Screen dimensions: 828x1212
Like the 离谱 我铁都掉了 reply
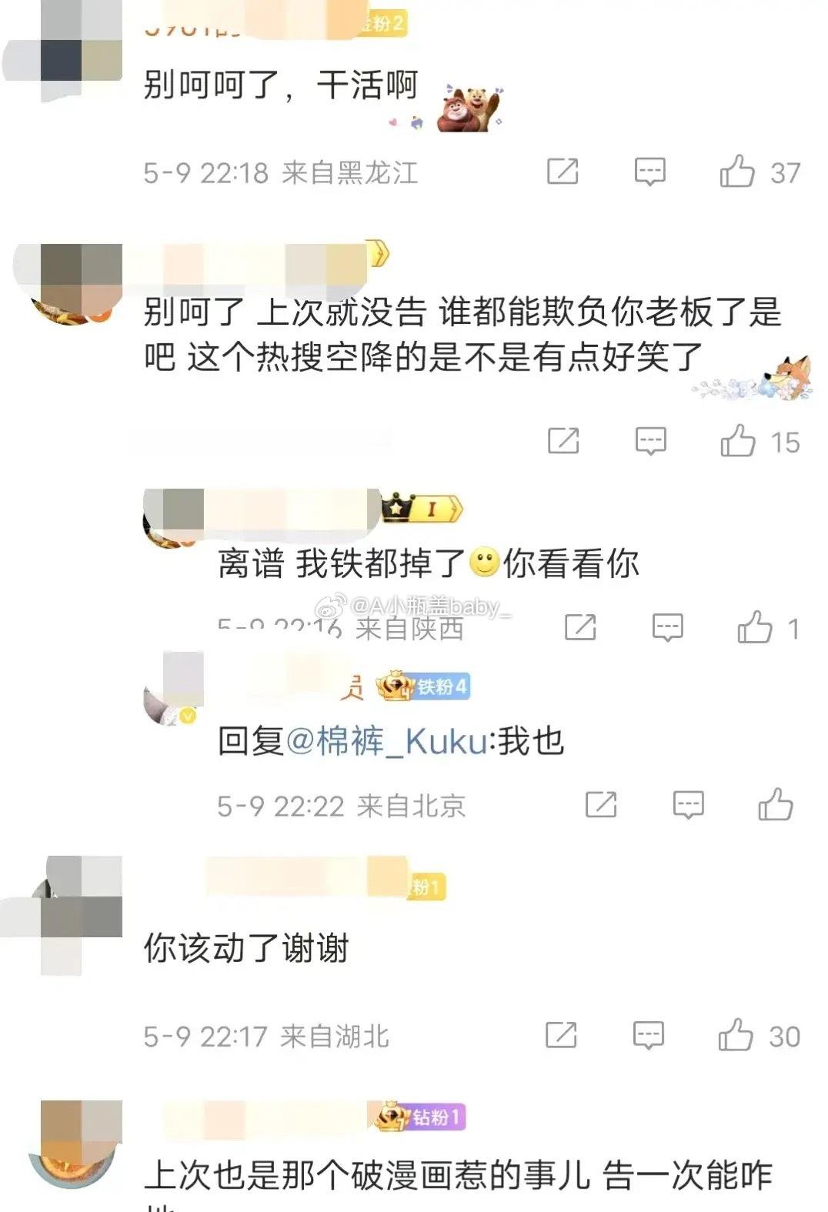[x=754, y=627]
